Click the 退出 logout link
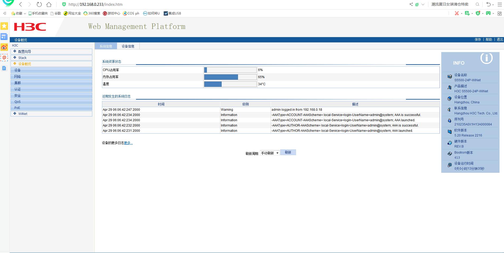This screenshot has height=253, width=504. pos(500,39)
